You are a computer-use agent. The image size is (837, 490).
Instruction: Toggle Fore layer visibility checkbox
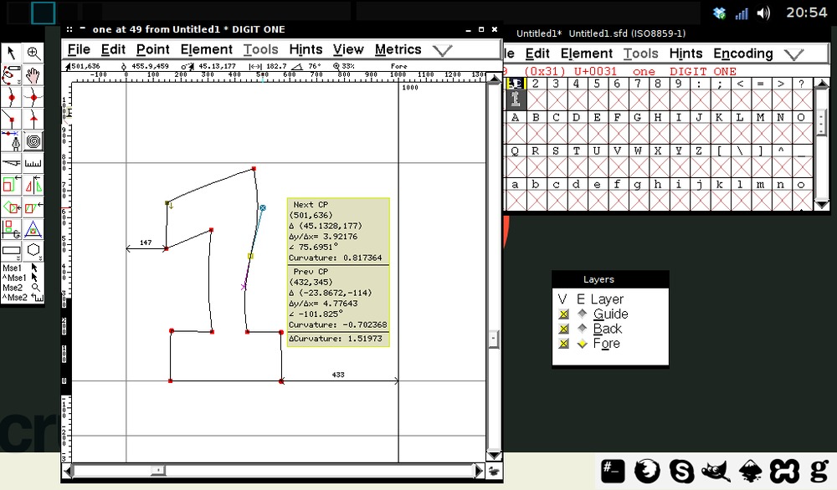coord(563,344)
